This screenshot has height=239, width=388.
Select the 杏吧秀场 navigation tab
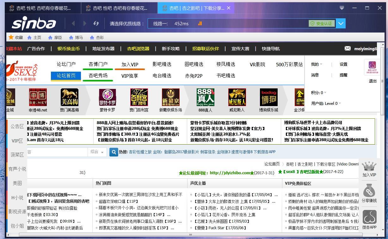pyautogui.click(x=98, y=76)
